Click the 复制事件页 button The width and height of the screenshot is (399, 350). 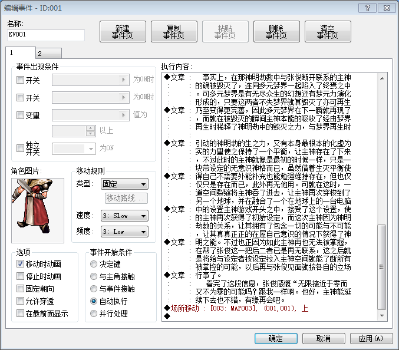pyautogui.click(x=174, y=32)
